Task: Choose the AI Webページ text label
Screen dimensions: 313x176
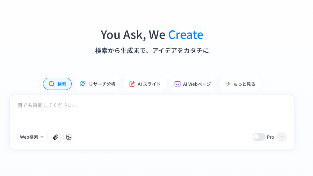Action: [197, 84]
